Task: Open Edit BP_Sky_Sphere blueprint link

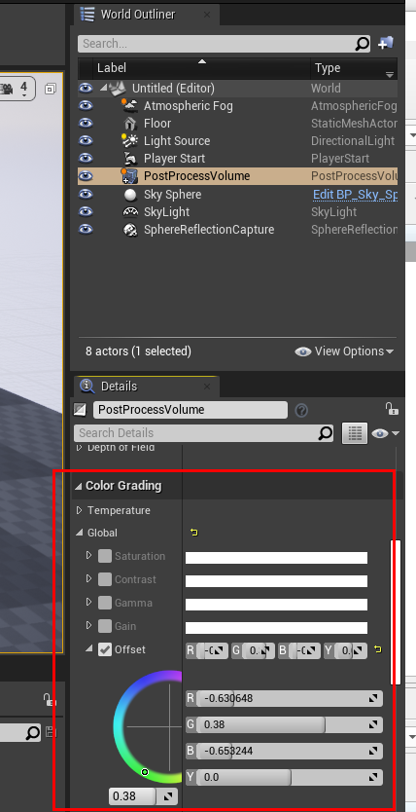Action: click(355, 194)
